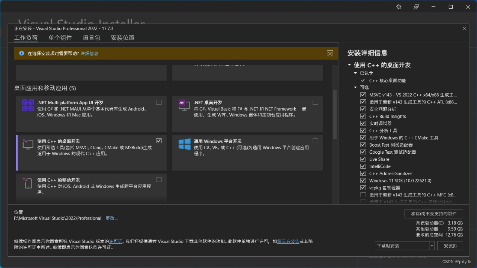Screen dimensions: 477x268
Task: Close the Visual Studio Professional 2022 install dialog
Action: coord(464,28)
